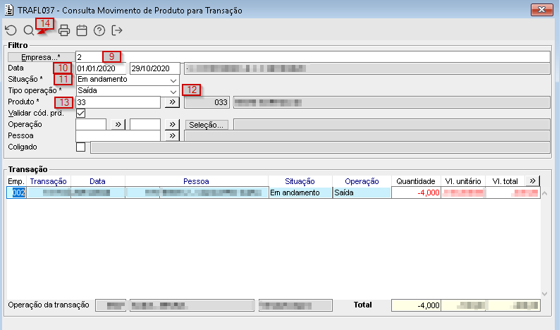Click the Pessoa input field
Image resolution: width=559 pixels, height=330 pixels.
click(x=118, y=136)
